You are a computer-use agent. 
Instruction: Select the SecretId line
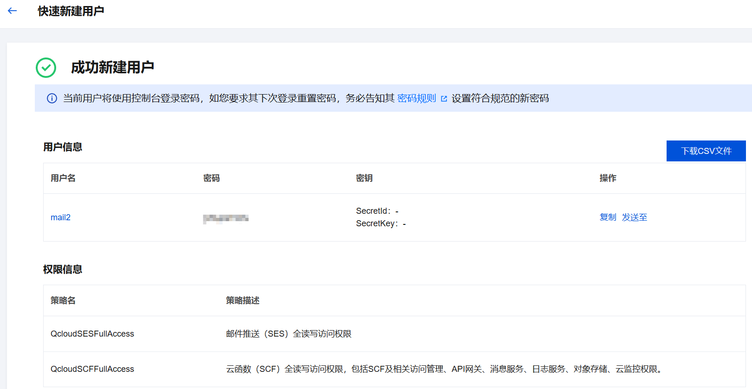tap(377, 211)
